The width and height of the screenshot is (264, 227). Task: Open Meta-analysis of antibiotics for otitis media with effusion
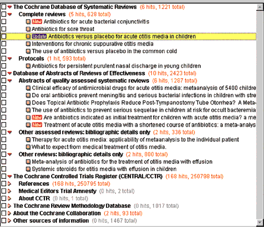point(122,162)
